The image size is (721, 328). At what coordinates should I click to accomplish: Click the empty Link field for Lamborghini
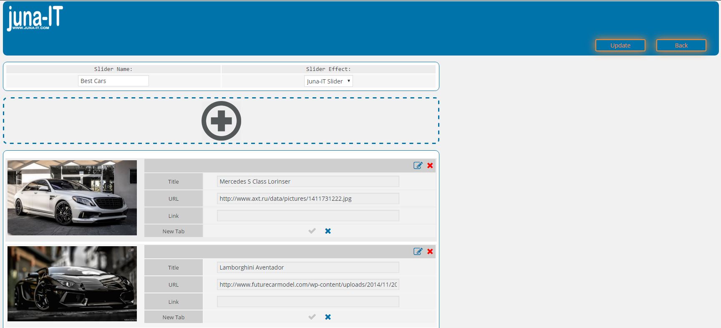(308, 302)
